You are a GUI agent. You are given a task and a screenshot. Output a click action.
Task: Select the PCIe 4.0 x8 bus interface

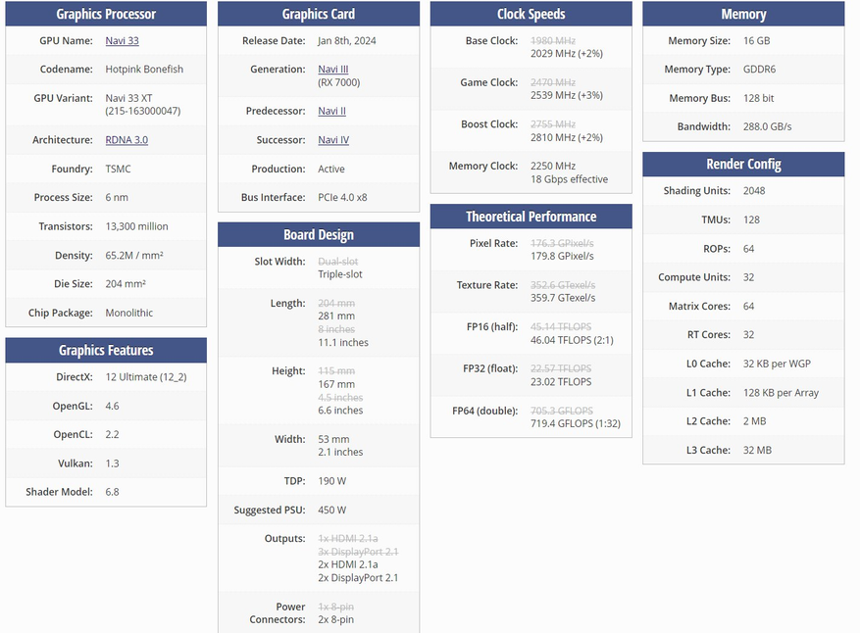pyautogui.click(x=343, y=197)
